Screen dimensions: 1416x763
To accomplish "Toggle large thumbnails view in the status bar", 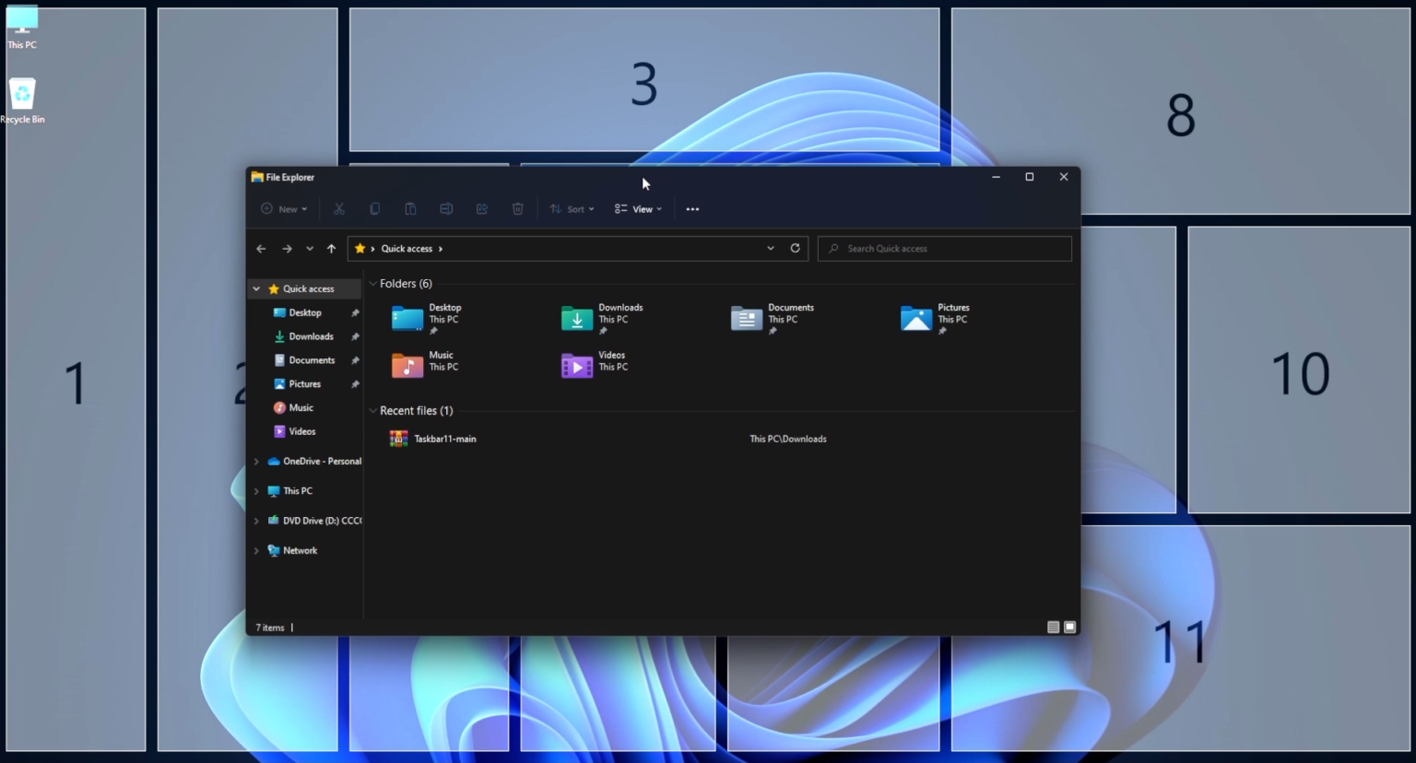I will click(1069, 627).
